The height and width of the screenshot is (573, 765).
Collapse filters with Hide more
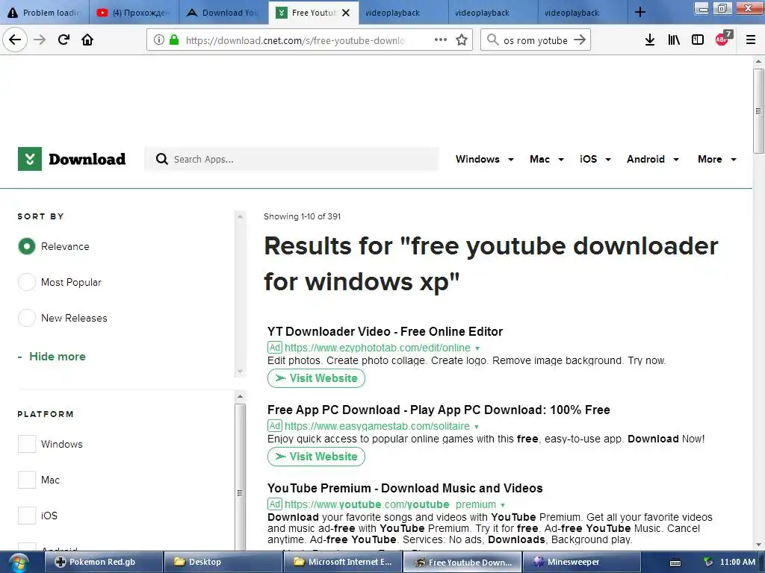52,357
